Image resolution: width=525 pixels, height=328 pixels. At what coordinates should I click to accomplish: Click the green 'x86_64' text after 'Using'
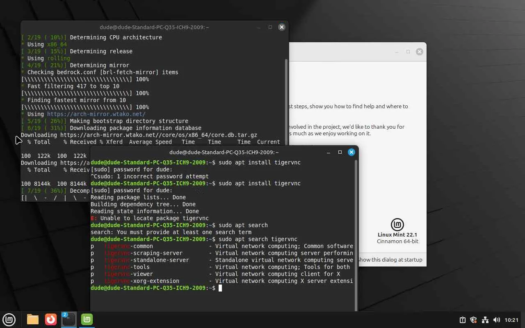(x=57, y=44)
